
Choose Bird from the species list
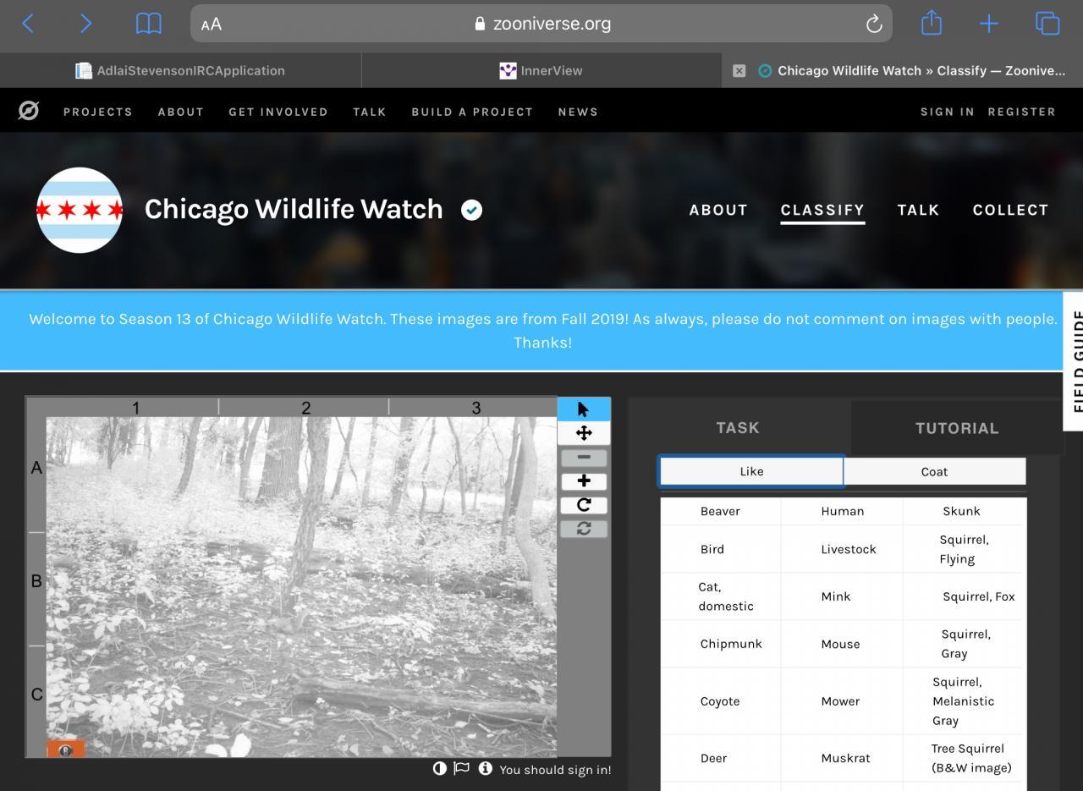[x=720, y=549]
